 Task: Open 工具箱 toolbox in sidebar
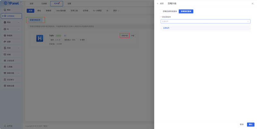pyautogui.click(x=11, y=67)
